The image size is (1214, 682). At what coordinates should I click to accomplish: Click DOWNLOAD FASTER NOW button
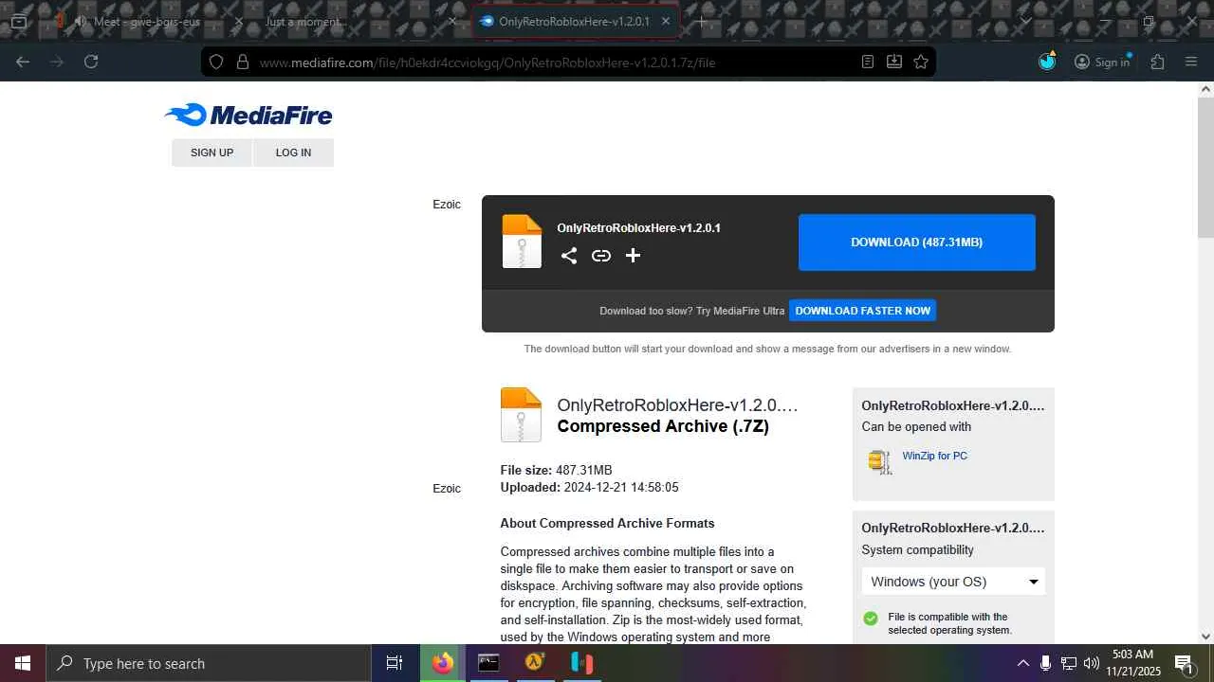click(863, 311)
